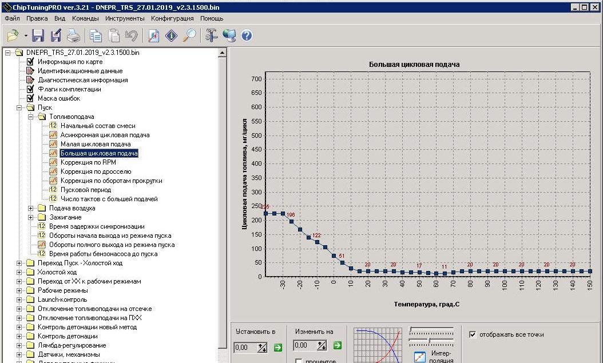Image resolution: width=603 pixels, height=363 pixels.
Task: Adjust the lower slider above Интерполяция
Action: point(431,341)
